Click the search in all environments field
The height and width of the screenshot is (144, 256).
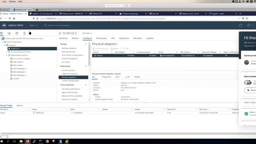[x=59, y=25]
